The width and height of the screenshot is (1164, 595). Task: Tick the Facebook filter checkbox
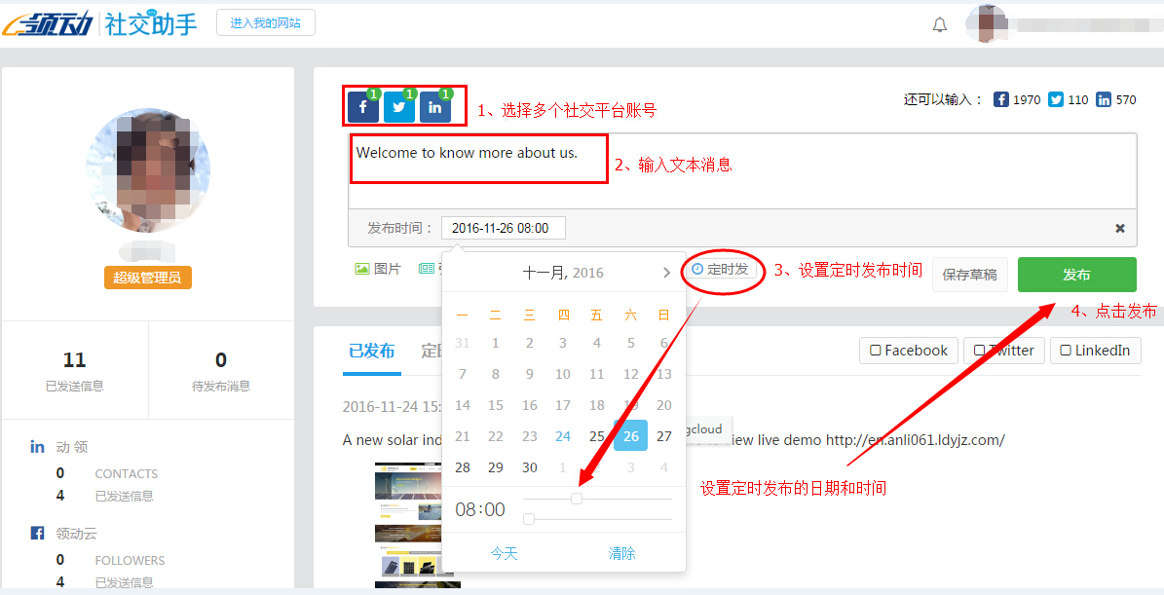(x=876, y=351)
